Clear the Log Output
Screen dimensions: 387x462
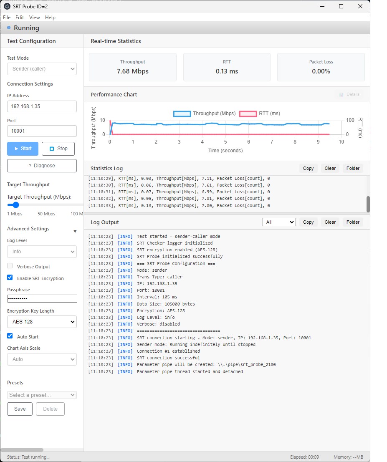(330, 222)
